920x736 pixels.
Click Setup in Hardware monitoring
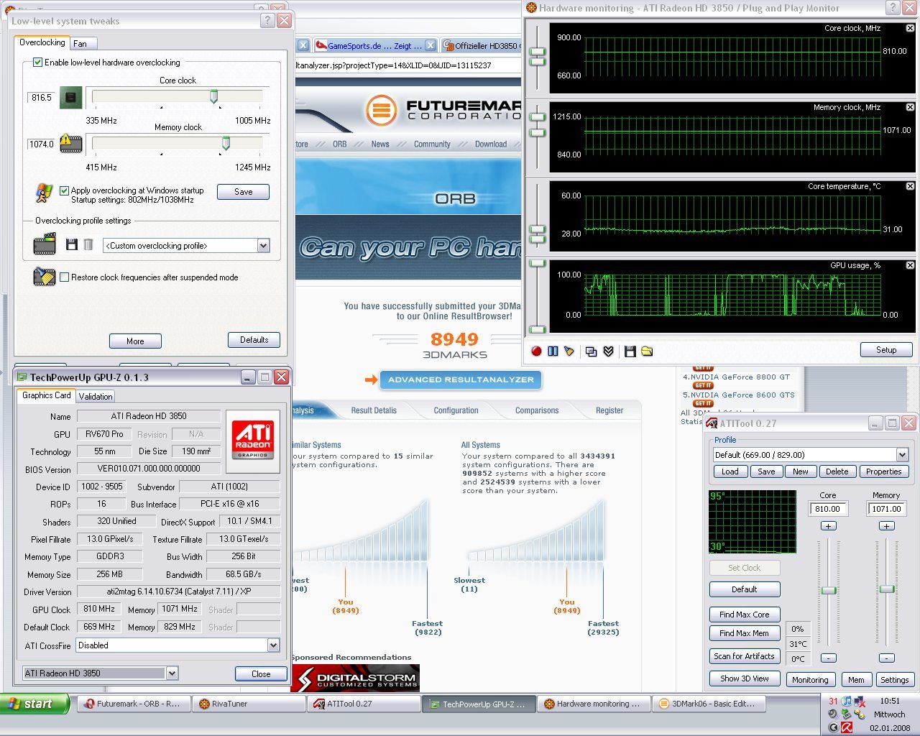click(x=886, y=350)
